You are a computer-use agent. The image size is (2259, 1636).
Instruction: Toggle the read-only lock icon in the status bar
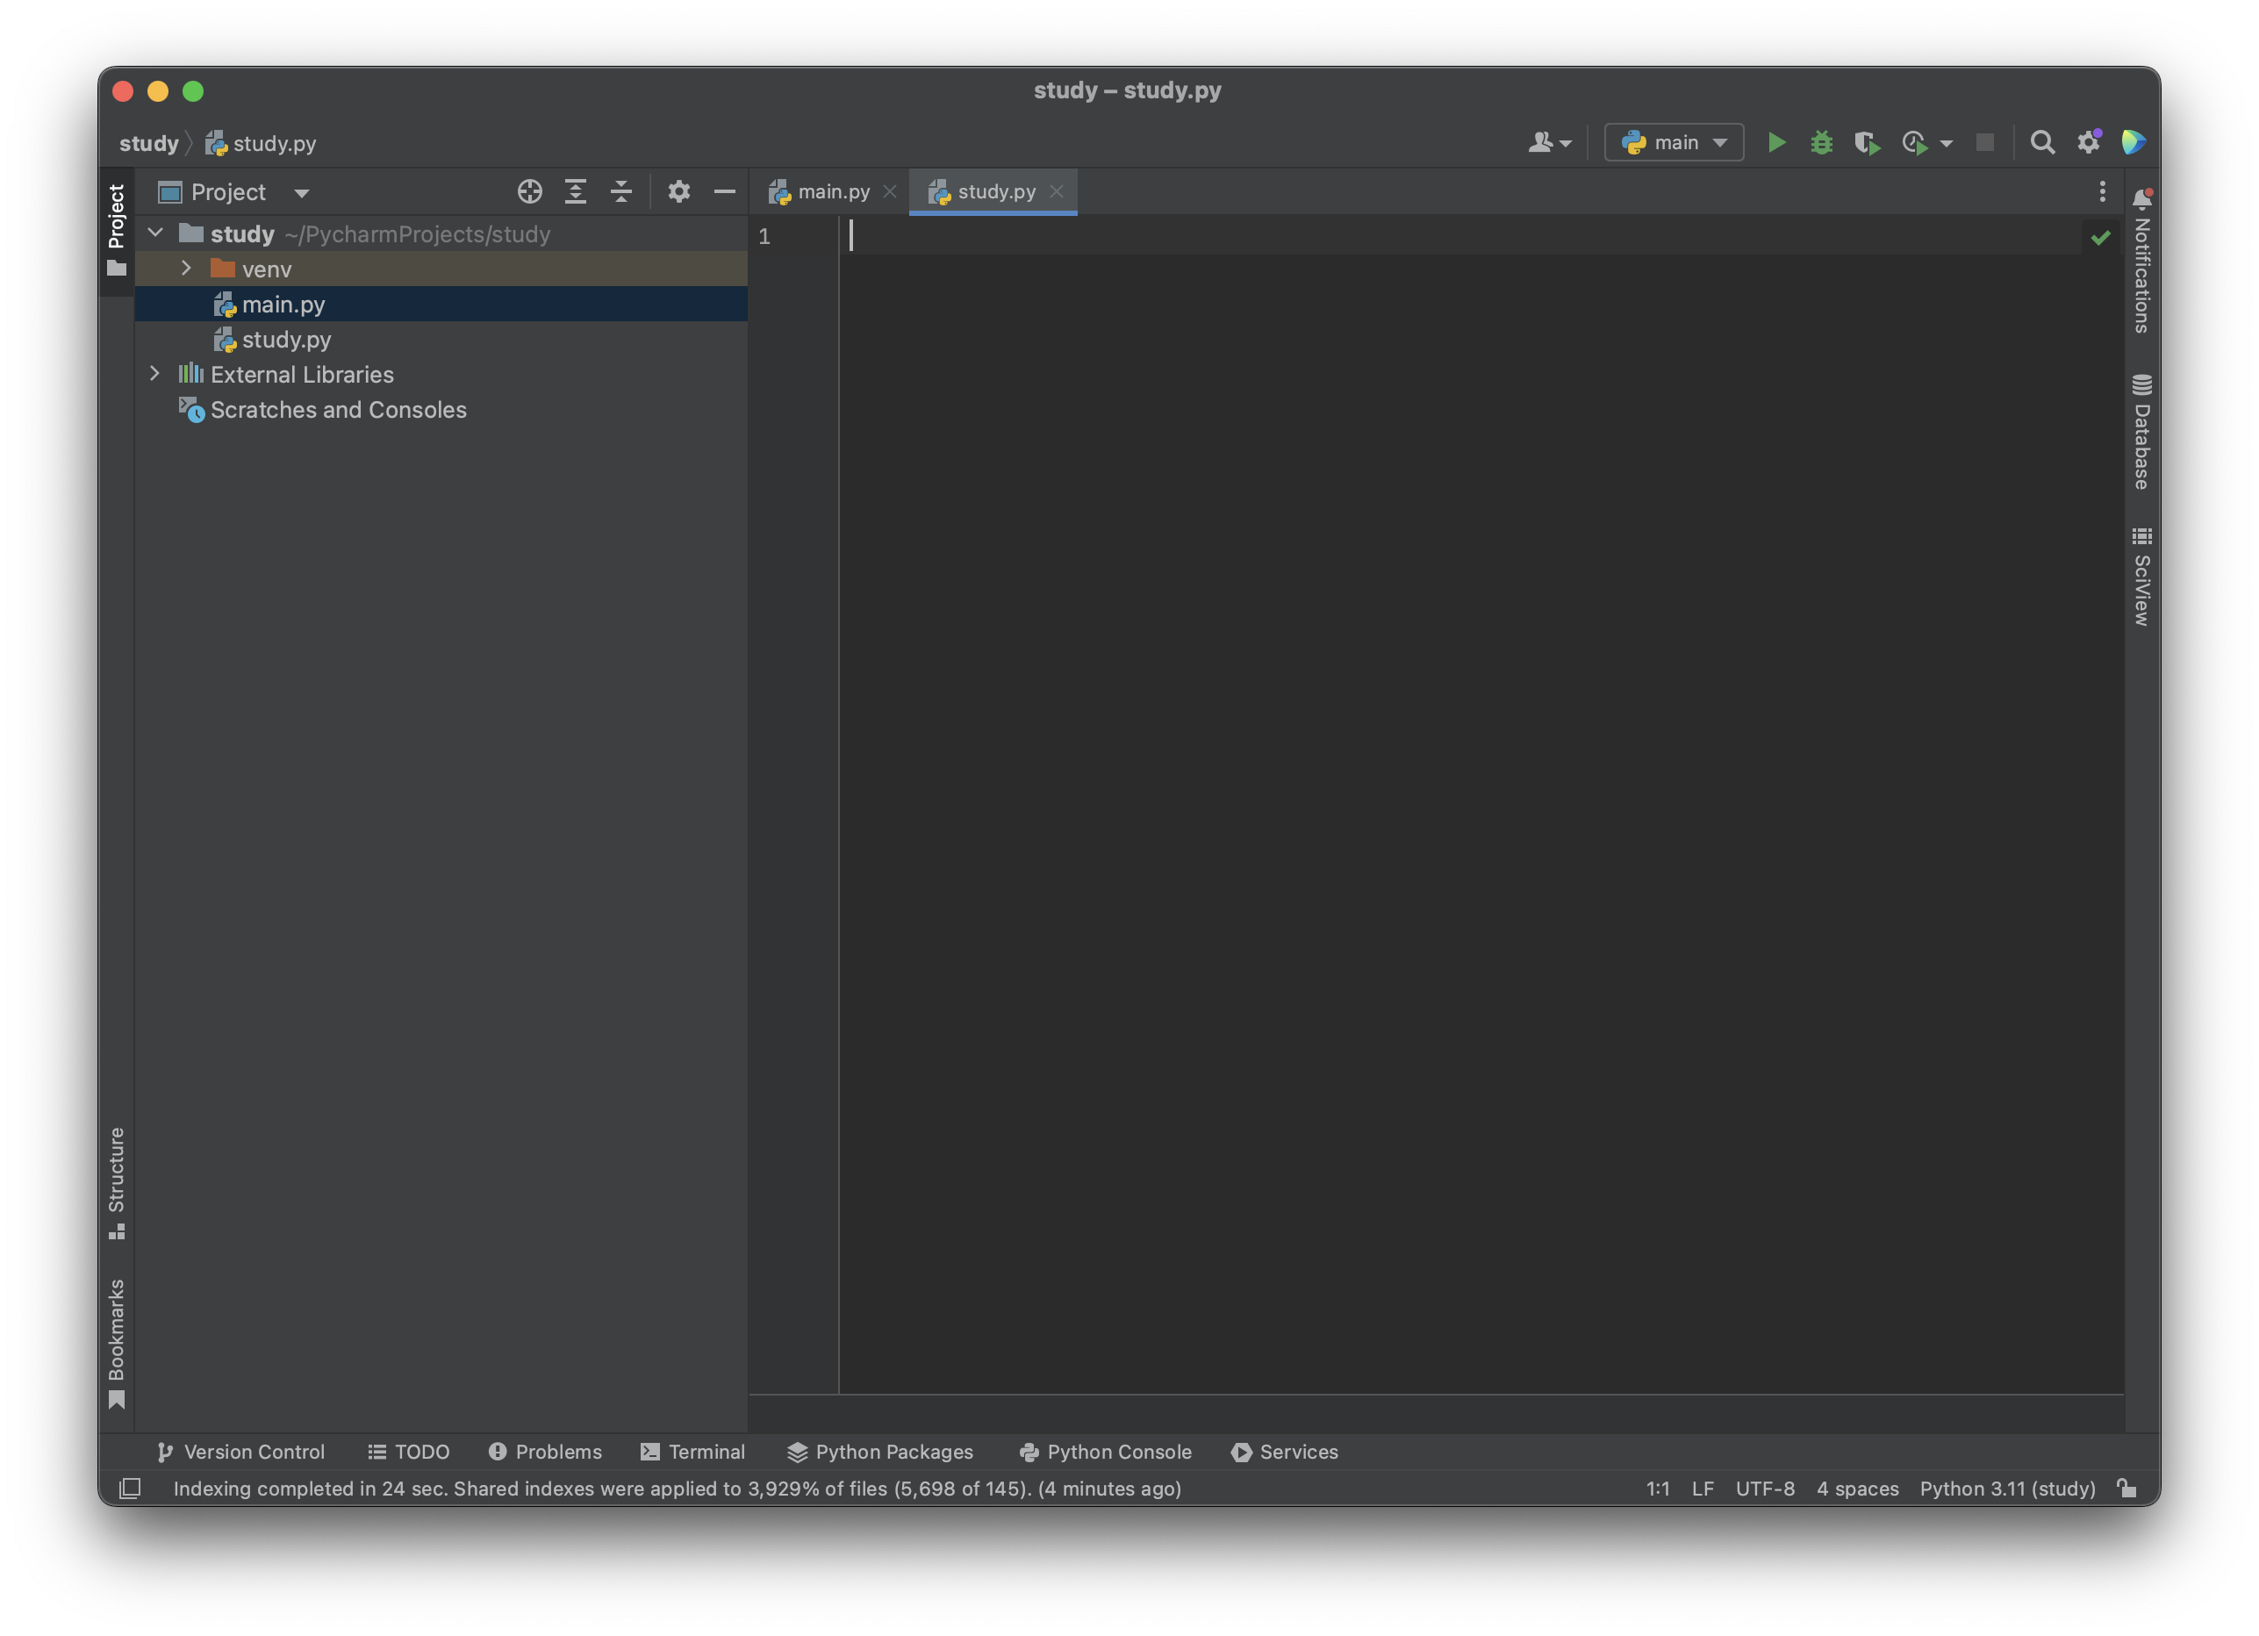(x=2127, y=1489)
